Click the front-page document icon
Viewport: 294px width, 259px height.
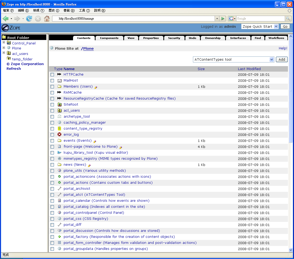59,146
